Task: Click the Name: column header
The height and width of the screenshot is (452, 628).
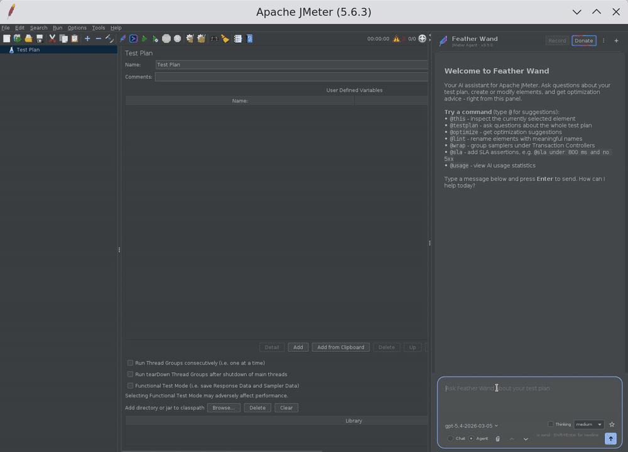Action: tap(240, 101)
